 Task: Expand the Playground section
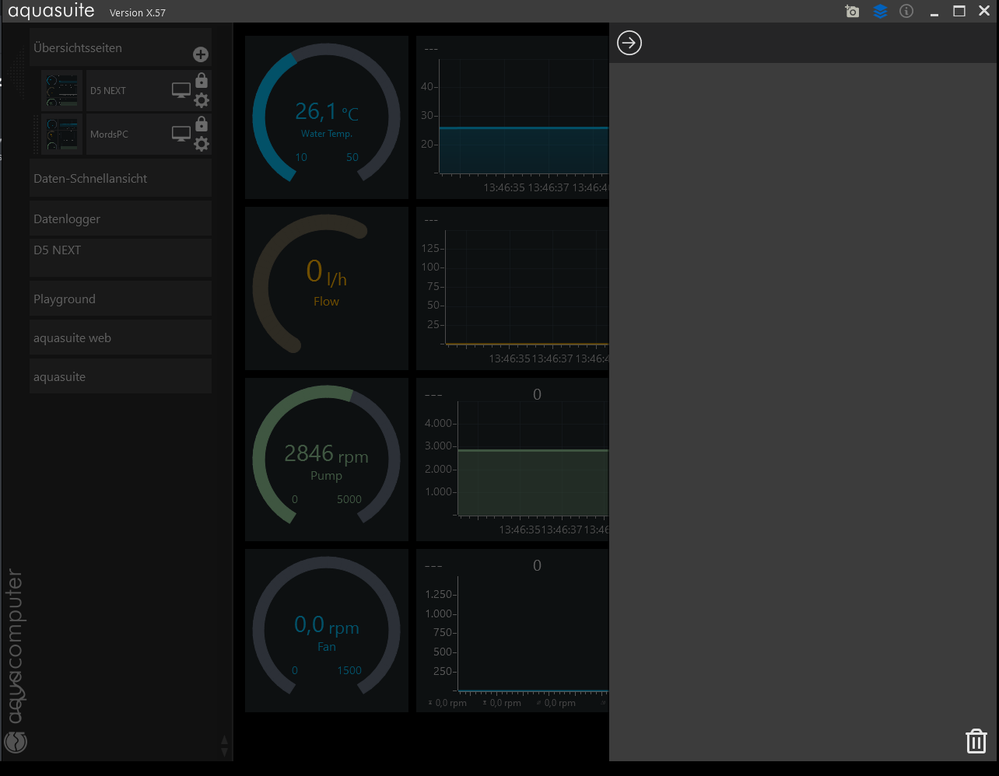click(x=121, y=299)
